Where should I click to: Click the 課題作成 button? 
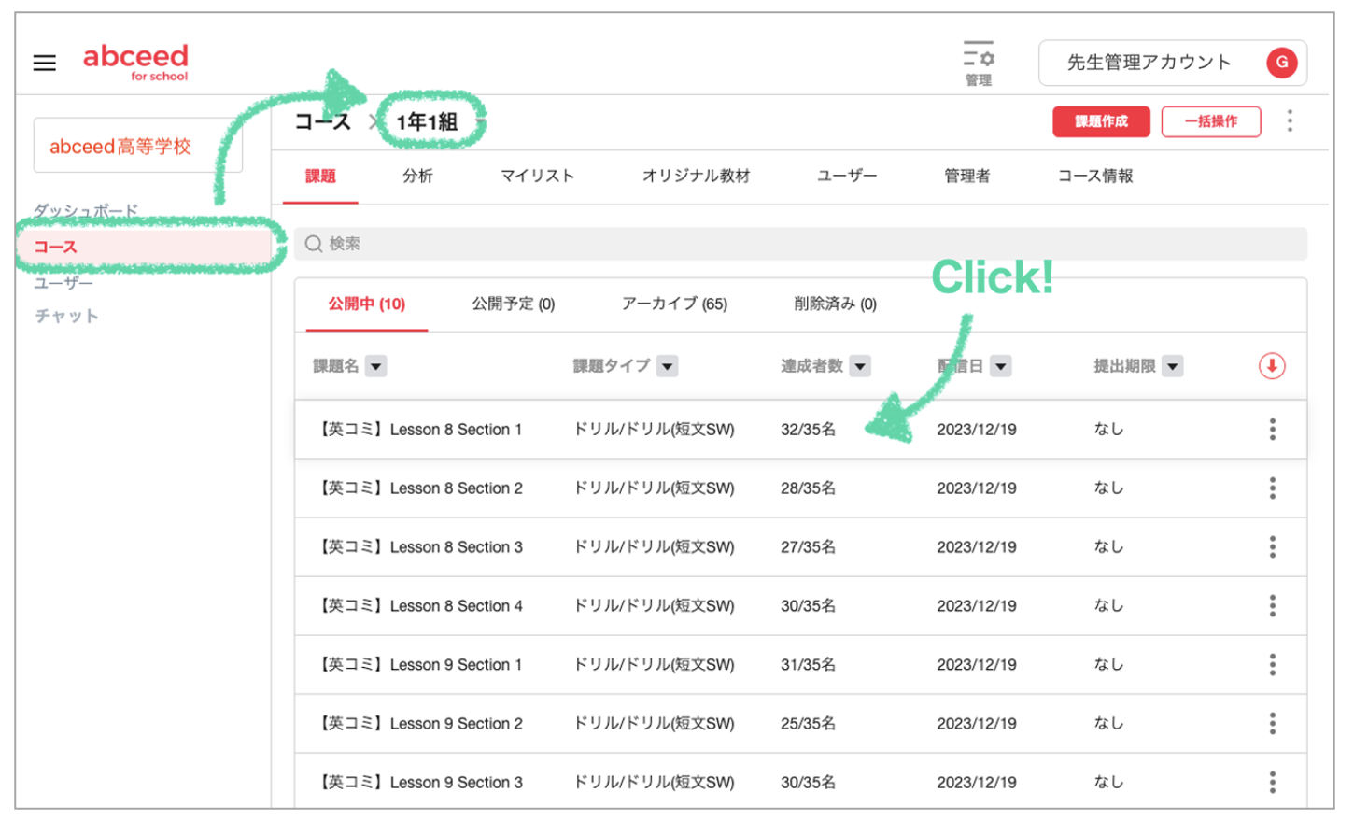point(1101,121)
